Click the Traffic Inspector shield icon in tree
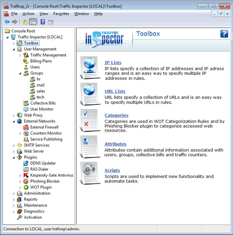The image size is (233, 235). coord(13,37)
